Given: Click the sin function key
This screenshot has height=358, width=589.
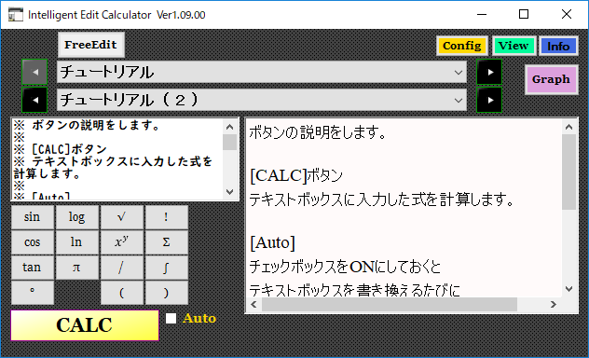Looking at the screenshot, I should click(33, 217).
